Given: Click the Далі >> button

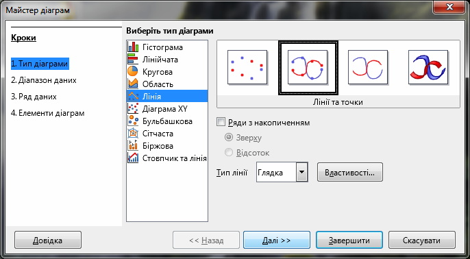Looking at the screenshot, I should [277, 240].
